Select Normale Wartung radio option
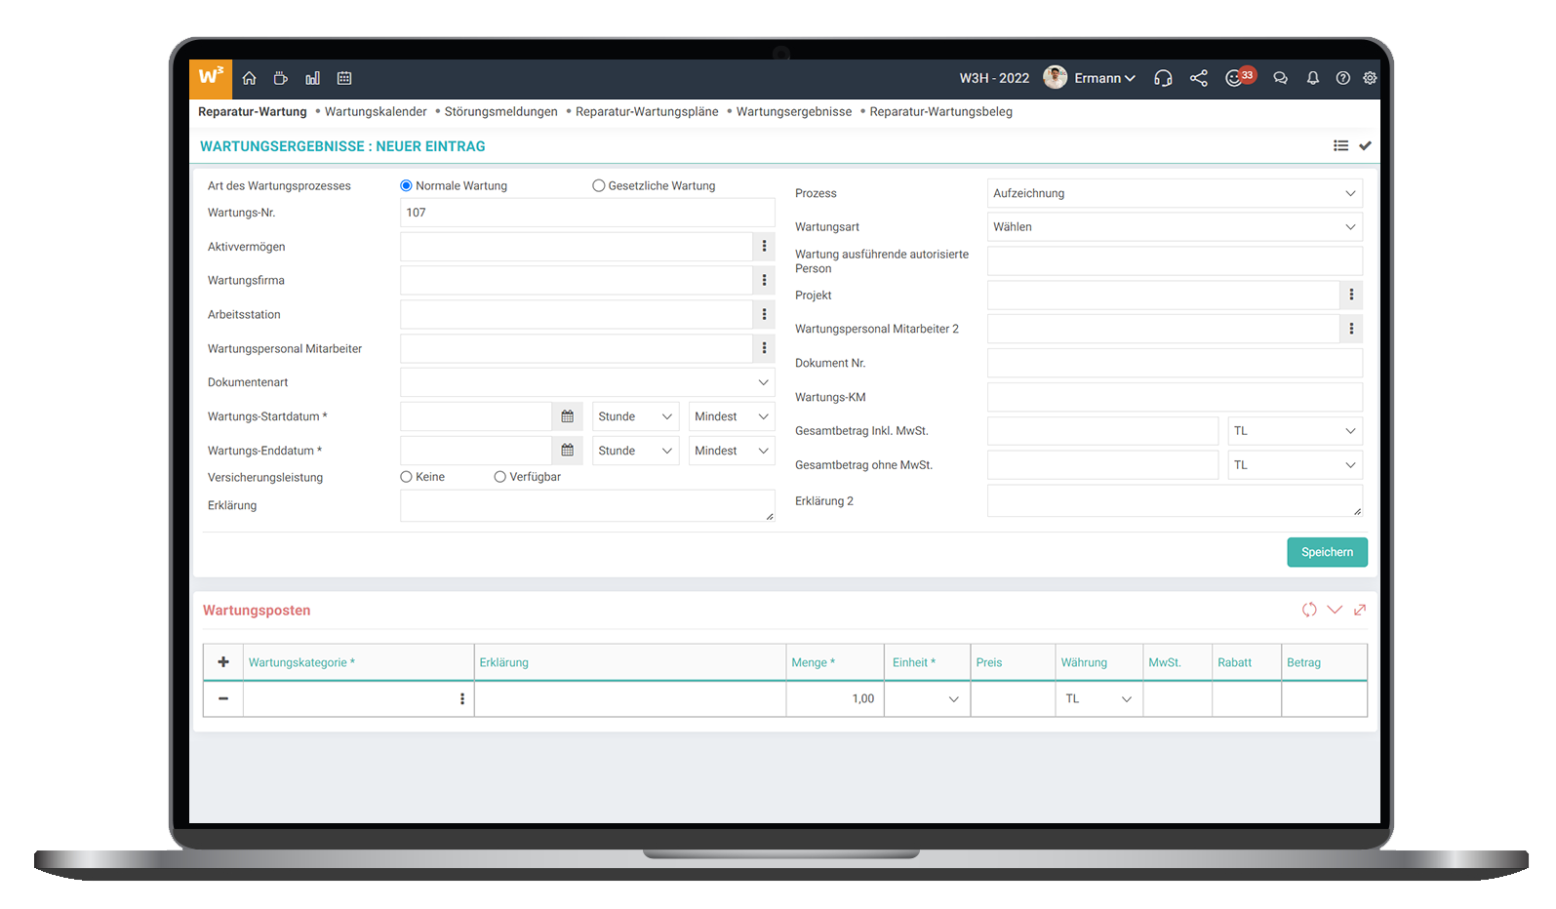The image size is (1556, 909). tap(406, 185)
